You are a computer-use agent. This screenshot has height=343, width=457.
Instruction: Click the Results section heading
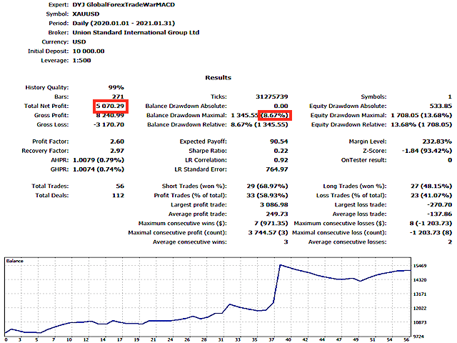[x=218, y=77]
